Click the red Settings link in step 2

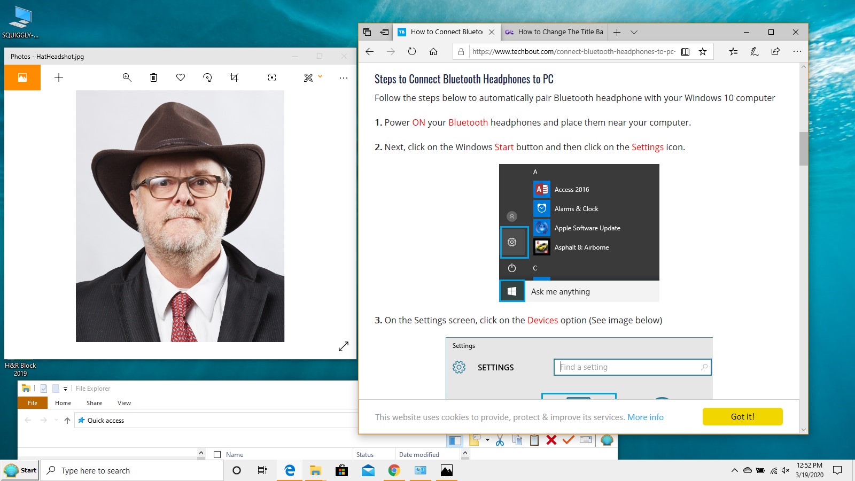coord(648,147)
